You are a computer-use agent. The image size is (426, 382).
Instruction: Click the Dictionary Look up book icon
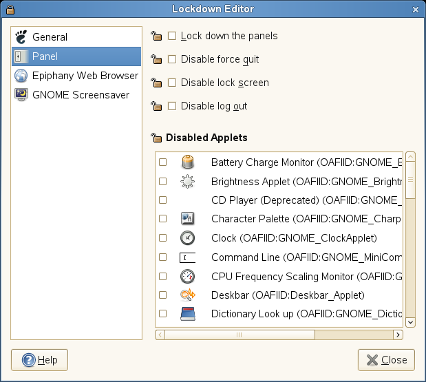(x=187, y=314)
